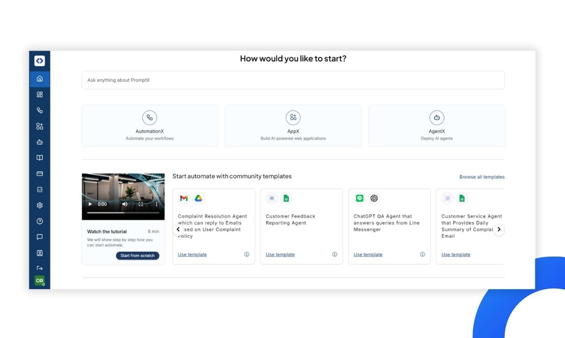Screen dimensions: 565x338
Task: Show info for the Customer Feedback Reporting template
Action: coord(335,254)
